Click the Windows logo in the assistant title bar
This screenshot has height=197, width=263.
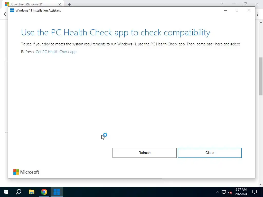pyautogui.click(x=12, y=10)
